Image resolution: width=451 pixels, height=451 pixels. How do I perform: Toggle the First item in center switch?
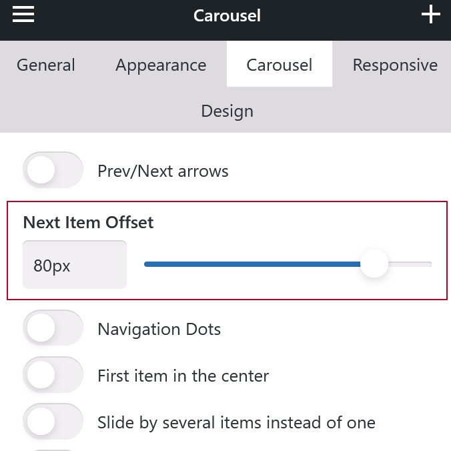click(53, 376)
